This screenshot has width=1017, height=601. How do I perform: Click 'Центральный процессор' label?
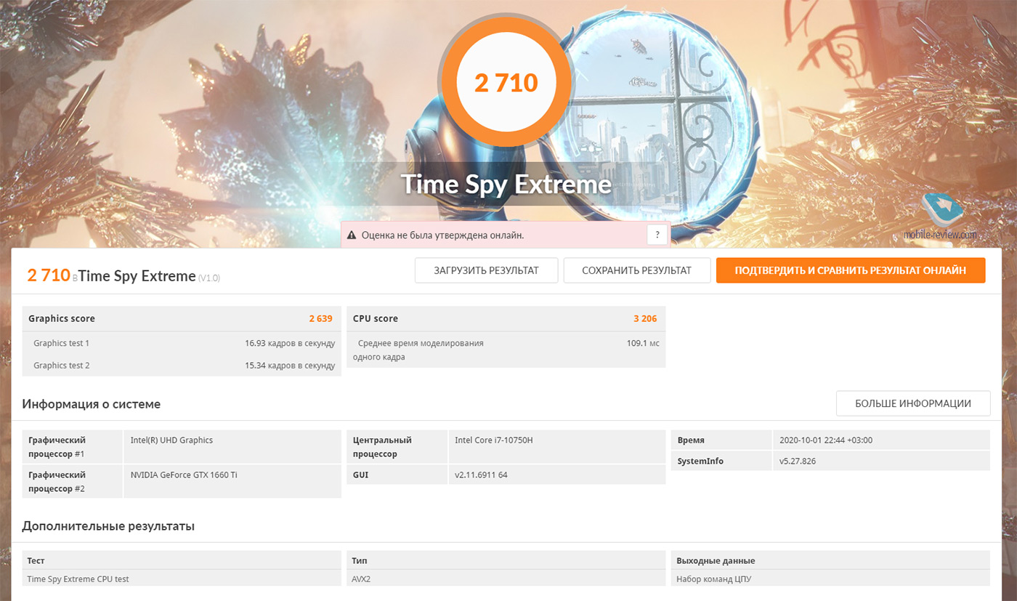click(397, 446)
